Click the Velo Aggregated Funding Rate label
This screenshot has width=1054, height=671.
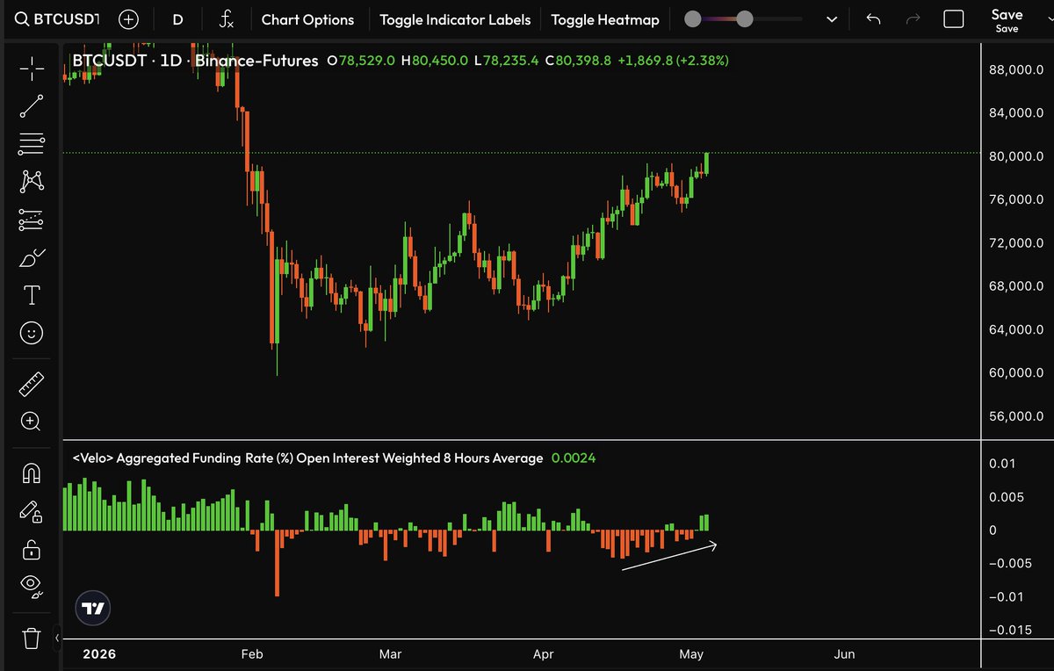[307, 458]
